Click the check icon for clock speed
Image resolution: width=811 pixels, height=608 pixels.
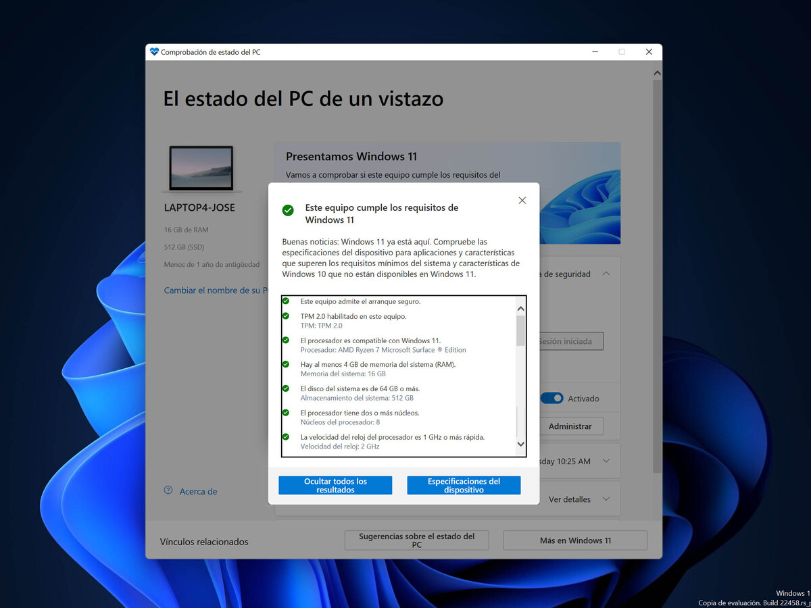[286, 437]
